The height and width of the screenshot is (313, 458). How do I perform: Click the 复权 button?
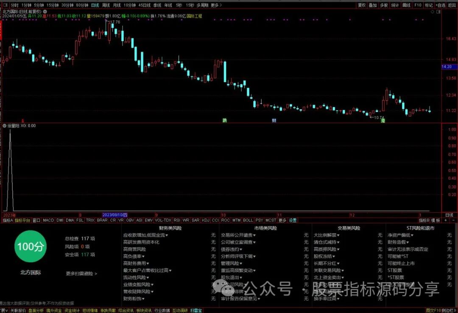[x=362, y=5]
